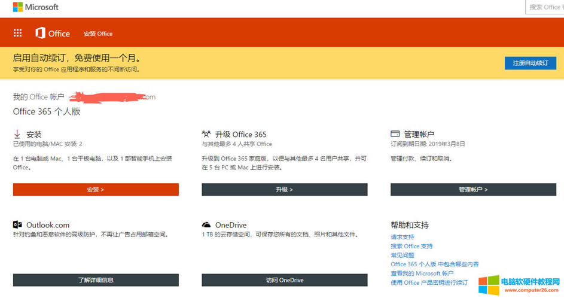
Task: Open the 安装 Office menu item
Action: (x=98, y=34)
